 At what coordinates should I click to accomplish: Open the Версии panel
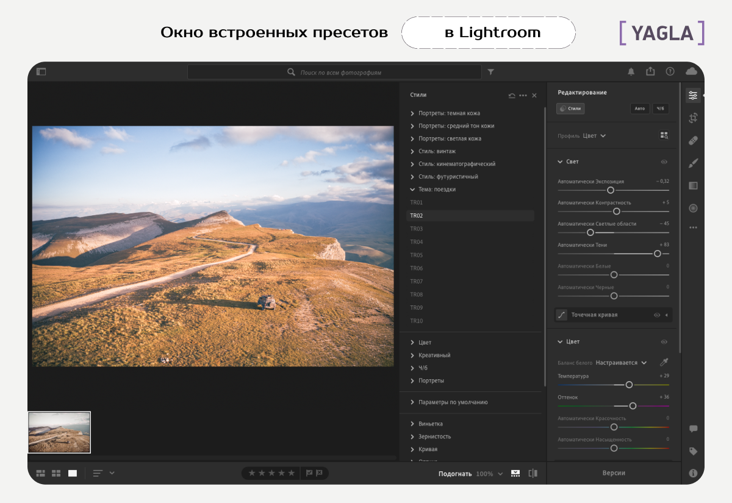(614, 473)
